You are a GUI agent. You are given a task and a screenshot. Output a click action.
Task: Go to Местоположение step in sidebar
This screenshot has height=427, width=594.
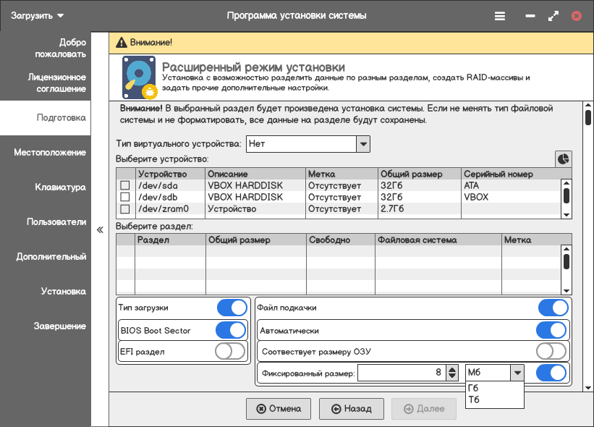pos(50,153)
